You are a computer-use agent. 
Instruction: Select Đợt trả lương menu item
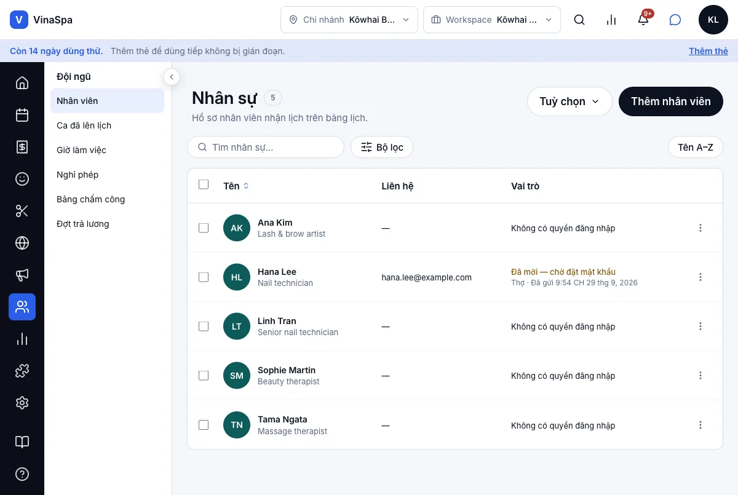click(x=107, y=224)
